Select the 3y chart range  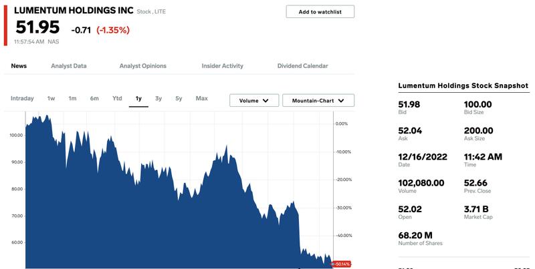pos(158,98)
